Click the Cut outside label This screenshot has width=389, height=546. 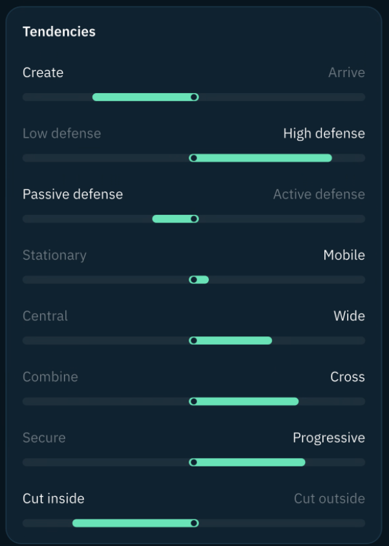pyautogui.click(x=330, y=499)
